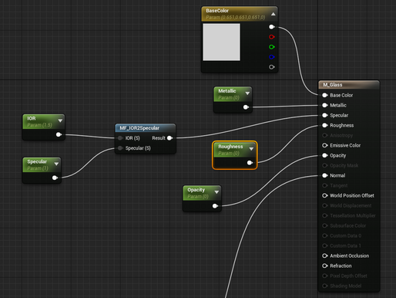Viewport: 396px width, 298px height.
Task: Click the 'Param (1.5)' IOR value text
Action: click(39, 125)
